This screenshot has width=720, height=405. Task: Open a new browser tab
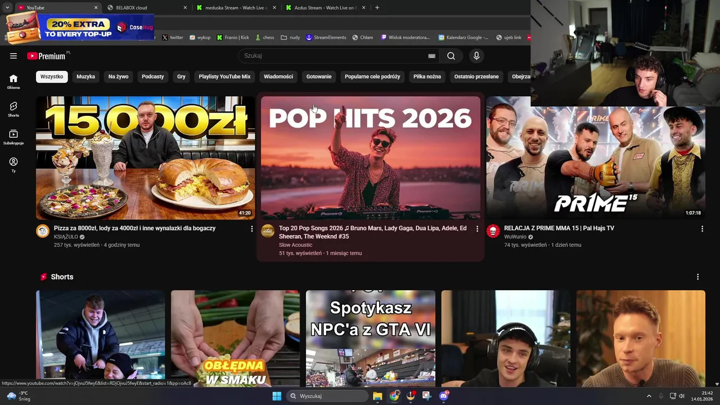377,8
